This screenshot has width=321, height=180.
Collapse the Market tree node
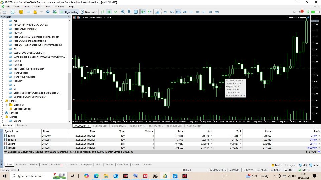point(2,117)
